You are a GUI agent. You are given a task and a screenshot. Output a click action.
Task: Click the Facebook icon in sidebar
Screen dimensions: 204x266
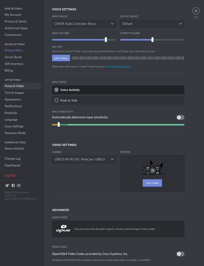13,185
